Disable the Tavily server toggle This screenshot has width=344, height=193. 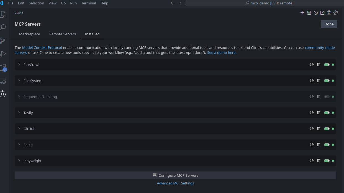327,113
